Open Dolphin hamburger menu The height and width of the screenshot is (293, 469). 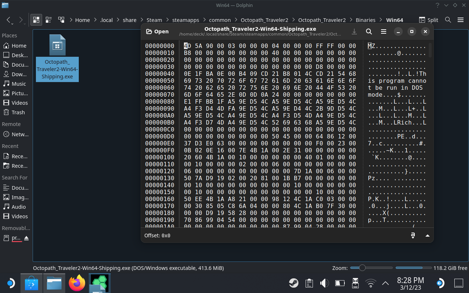click(461, 20)
